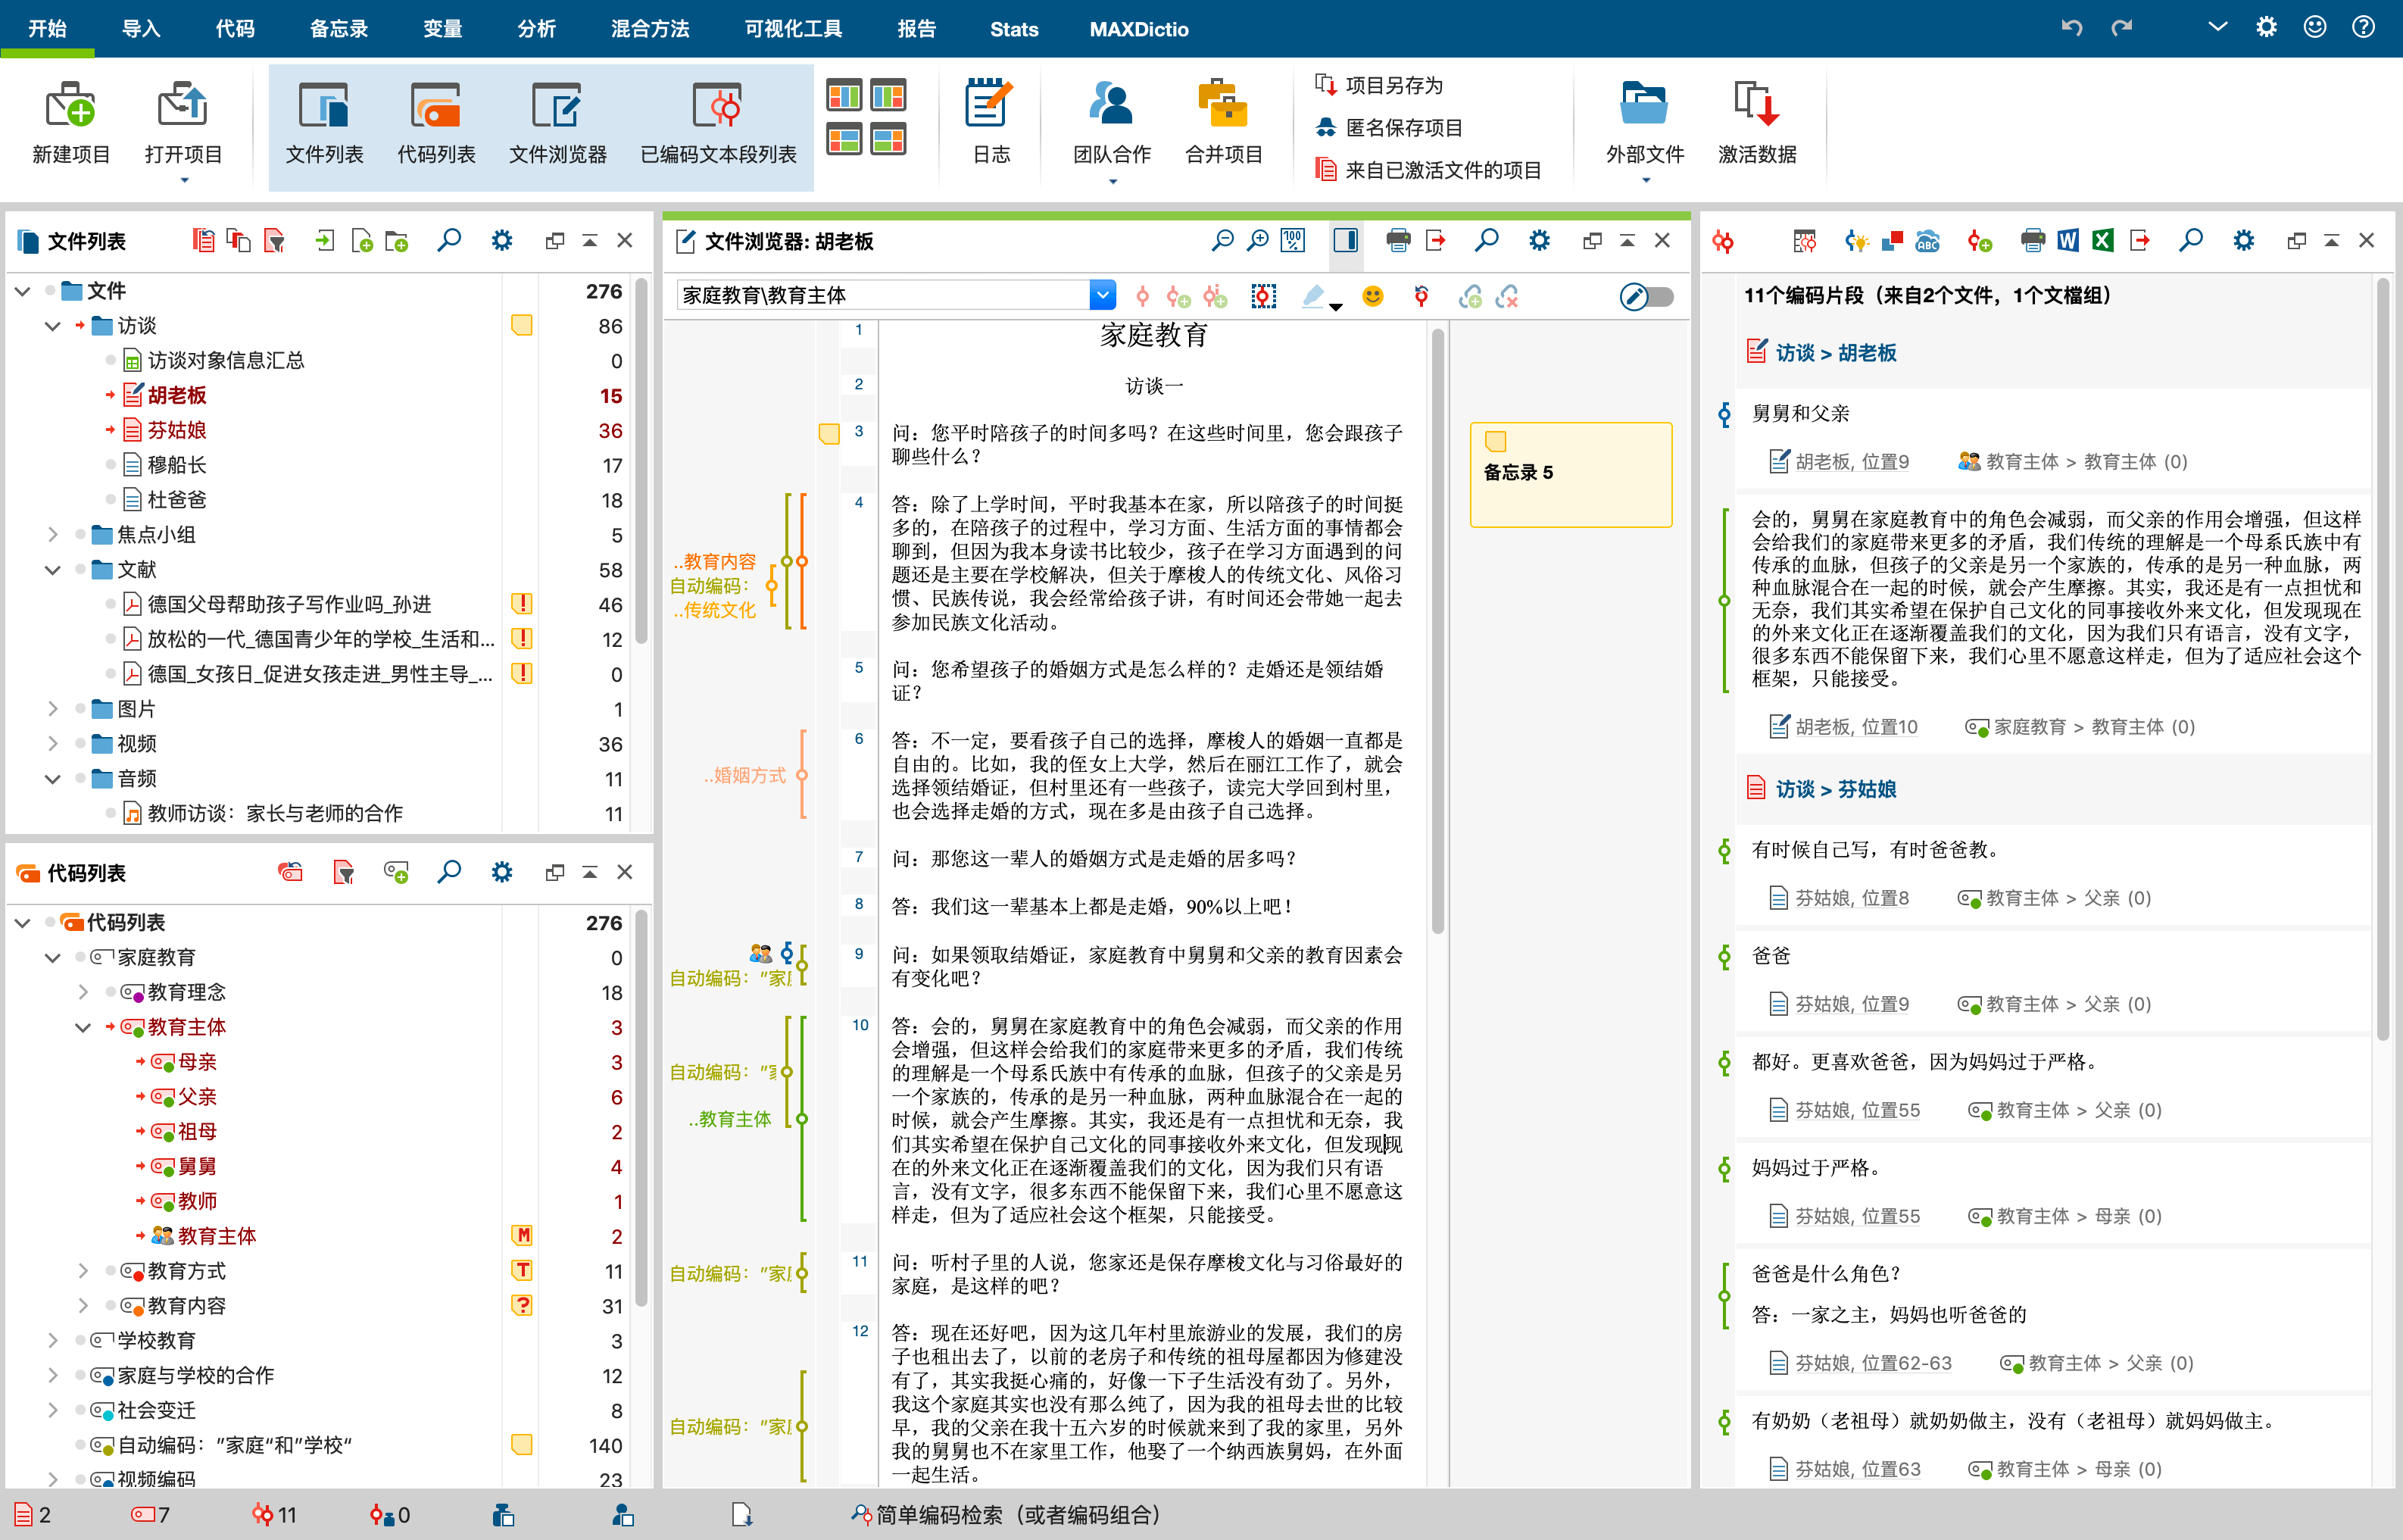The height and width of the screenshot is (1540, 2403).
Task: Print the 胡老板 document from the browser
Action: point(1397,241)
